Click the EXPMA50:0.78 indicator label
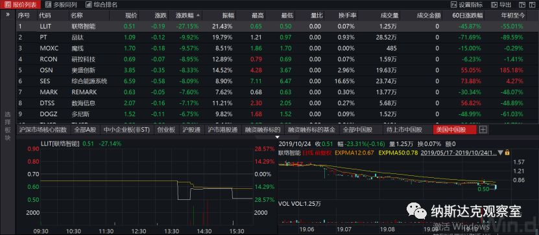The width and height of the screenshot is (539, 235). [398, 153]
